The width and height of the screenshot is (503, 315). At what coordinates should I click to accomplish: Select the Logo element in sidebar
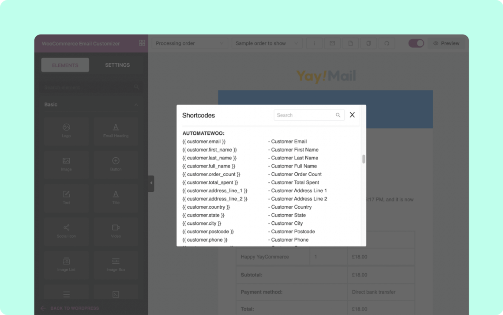coord(66,131)
